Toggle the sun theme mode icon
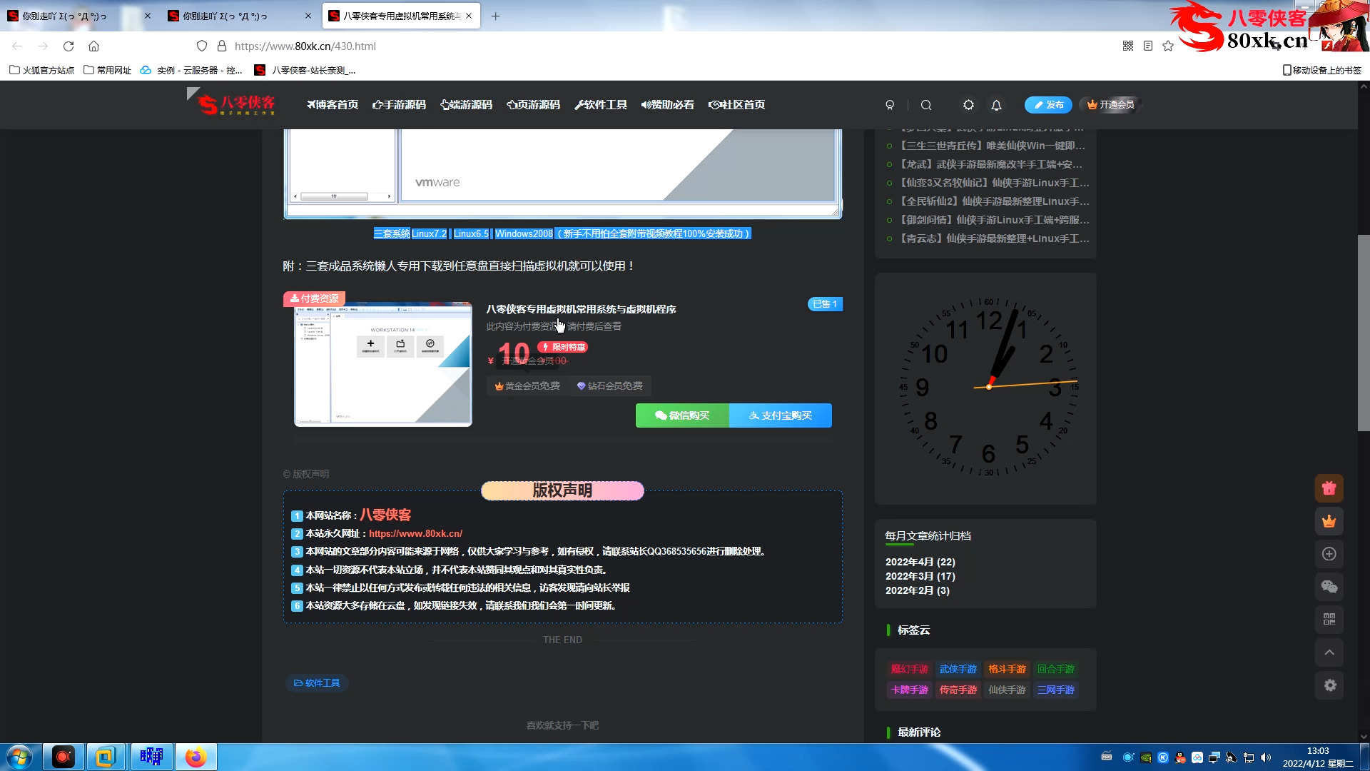The height and width of the screenshot is (771, 1370). click(x=968, y=105)
